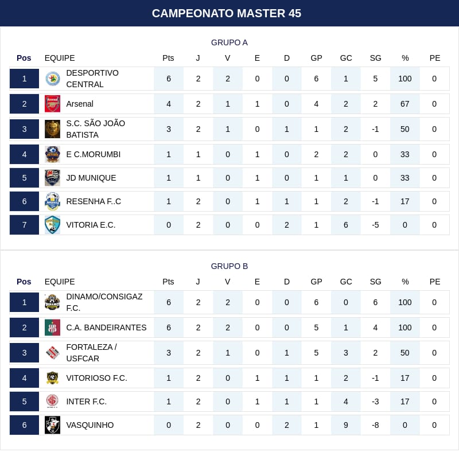The height and width of the screenshot is (464, 459).
Task: Select the GRUPO A heading
Action: click(229, 42)
